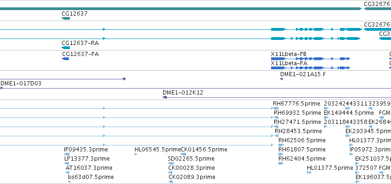Open the EK149444.5prime label

(x=349, y=113)
